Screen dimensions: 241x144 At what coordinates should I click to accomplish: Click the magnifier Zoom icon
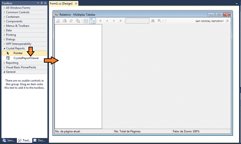click(159, 21)
